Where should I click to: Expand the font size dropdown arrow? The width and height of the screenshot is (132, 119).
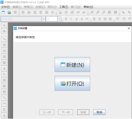(59, 19)
